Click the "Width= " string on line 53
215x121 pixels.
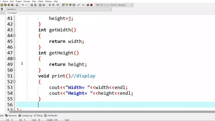pos(78,87)
